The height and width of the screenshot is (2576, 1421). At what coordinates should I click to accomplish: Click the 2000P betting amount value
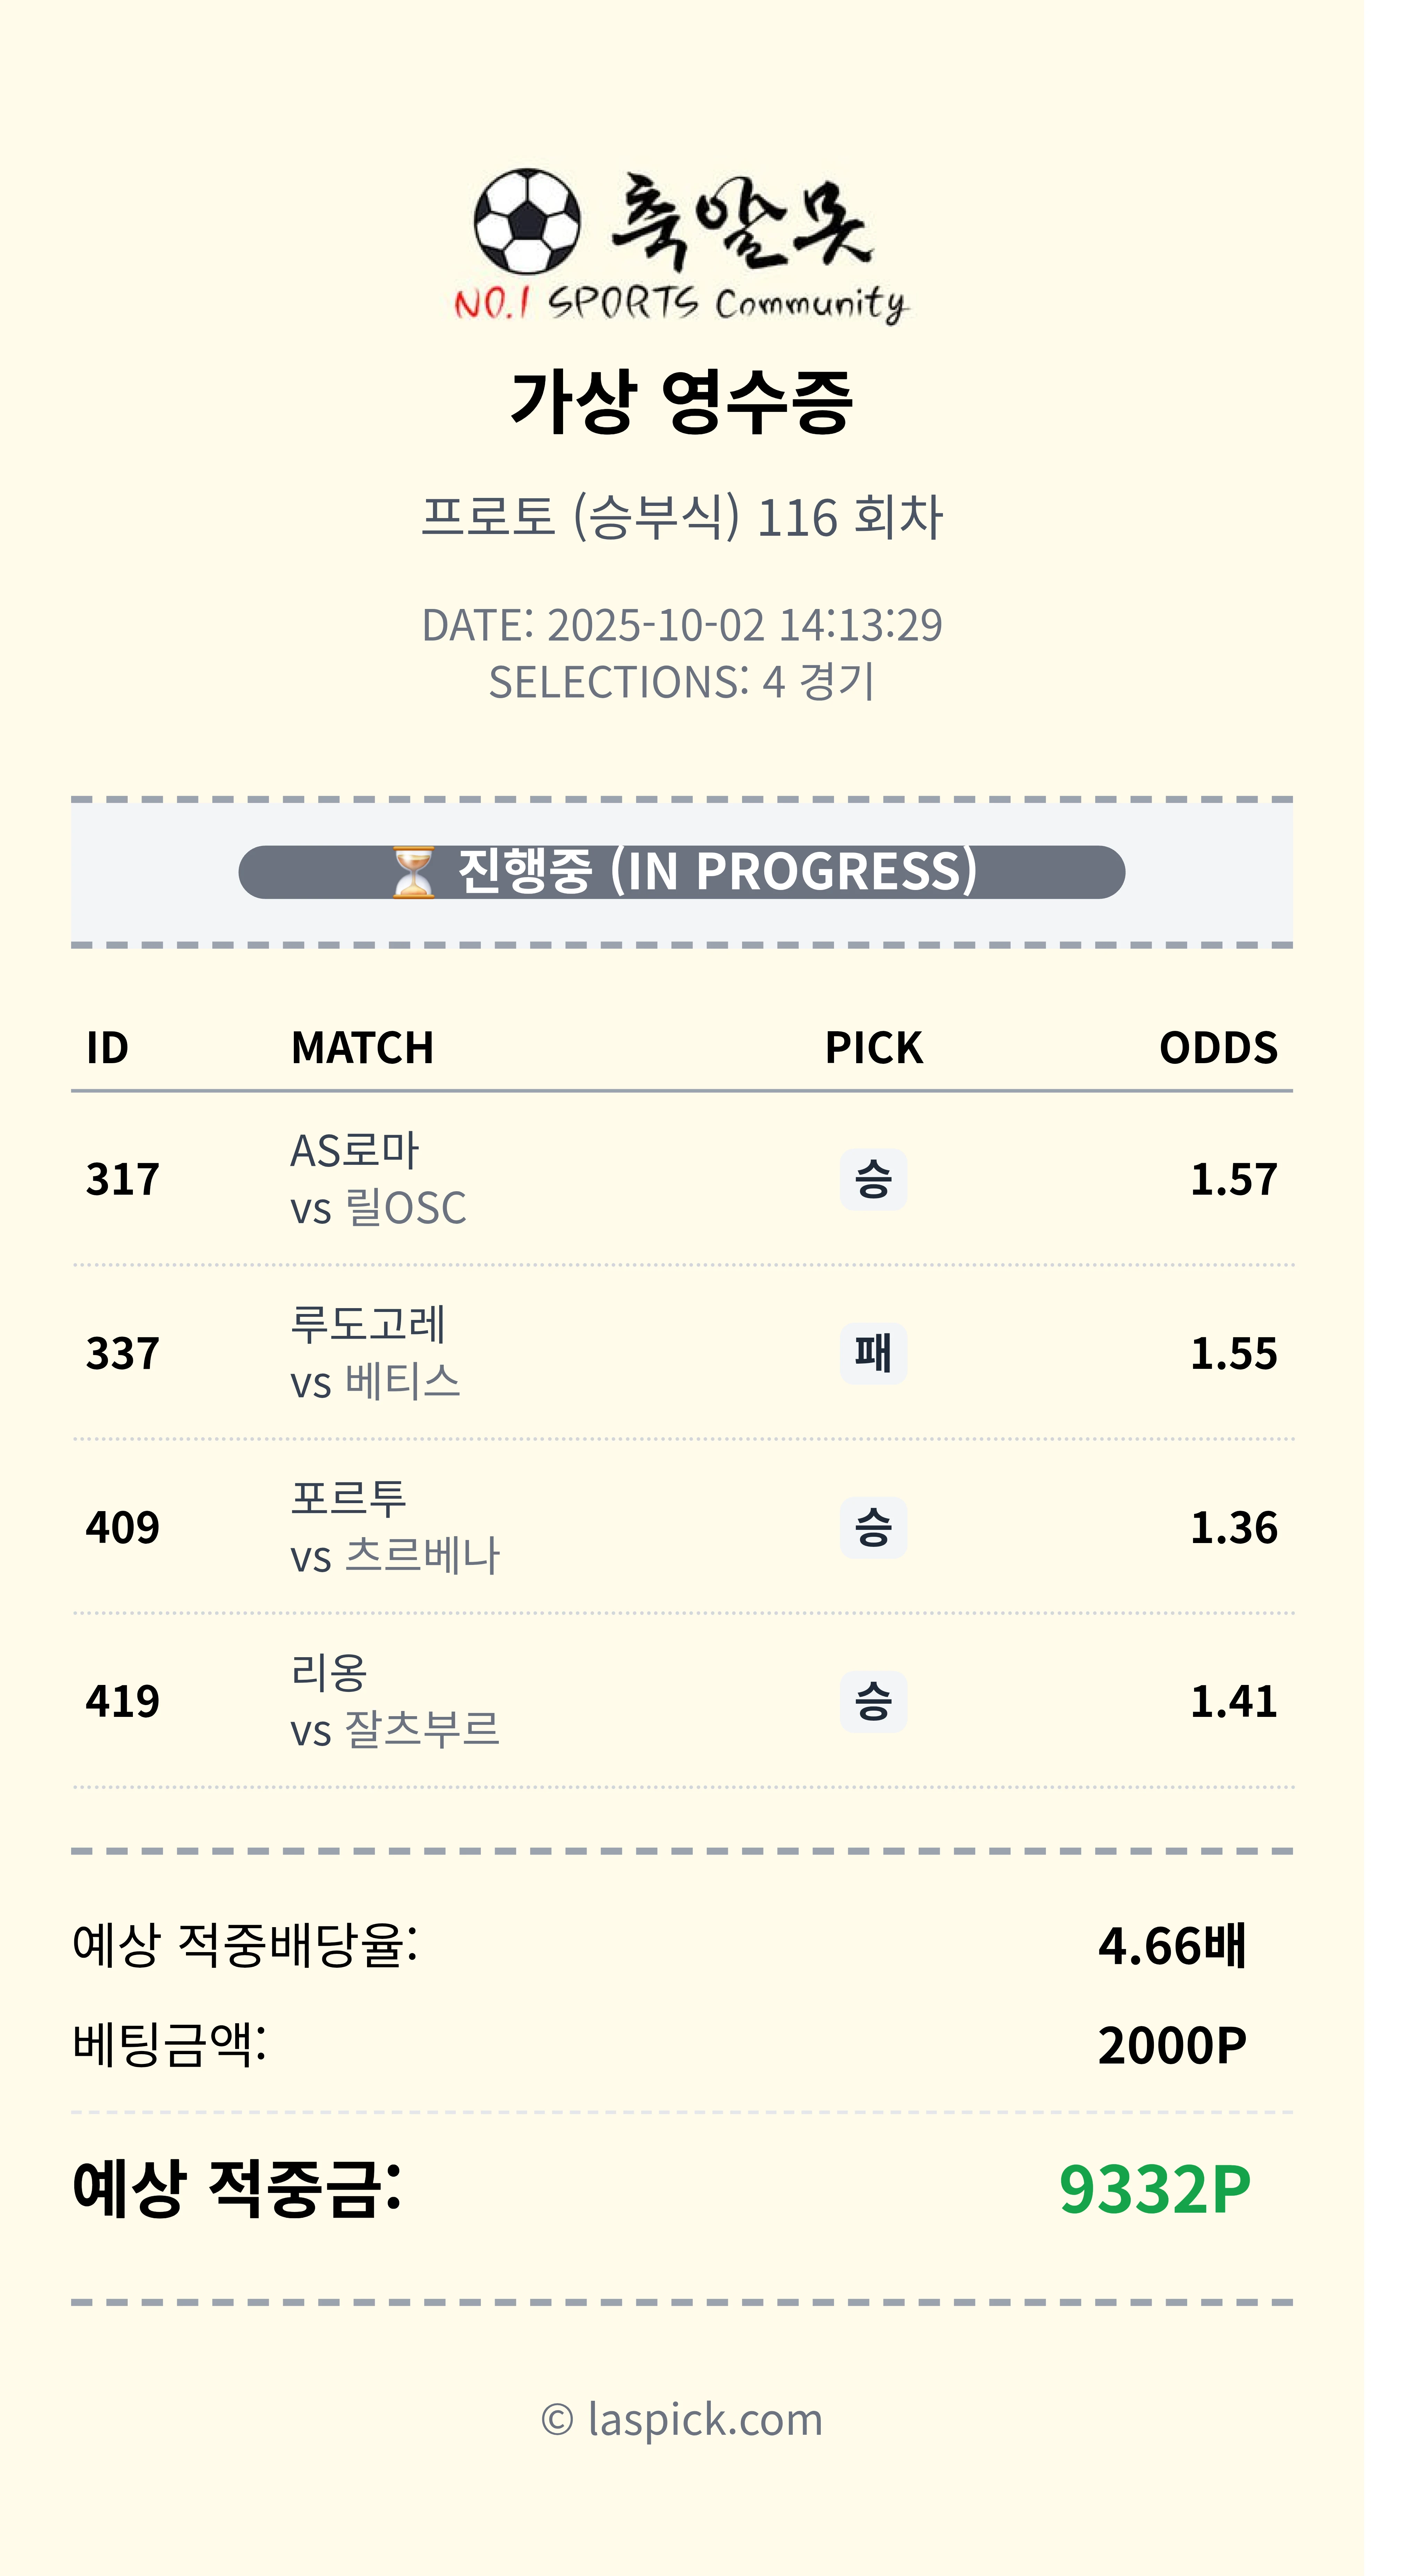tap(1171, 2046)
